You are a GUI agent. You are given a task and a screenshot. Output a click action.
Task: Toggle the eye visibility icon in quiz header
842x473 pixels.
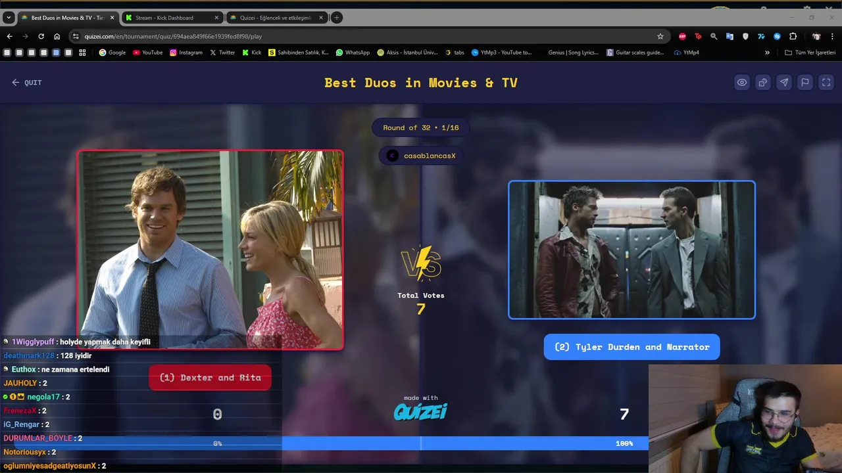pos(742,83)
